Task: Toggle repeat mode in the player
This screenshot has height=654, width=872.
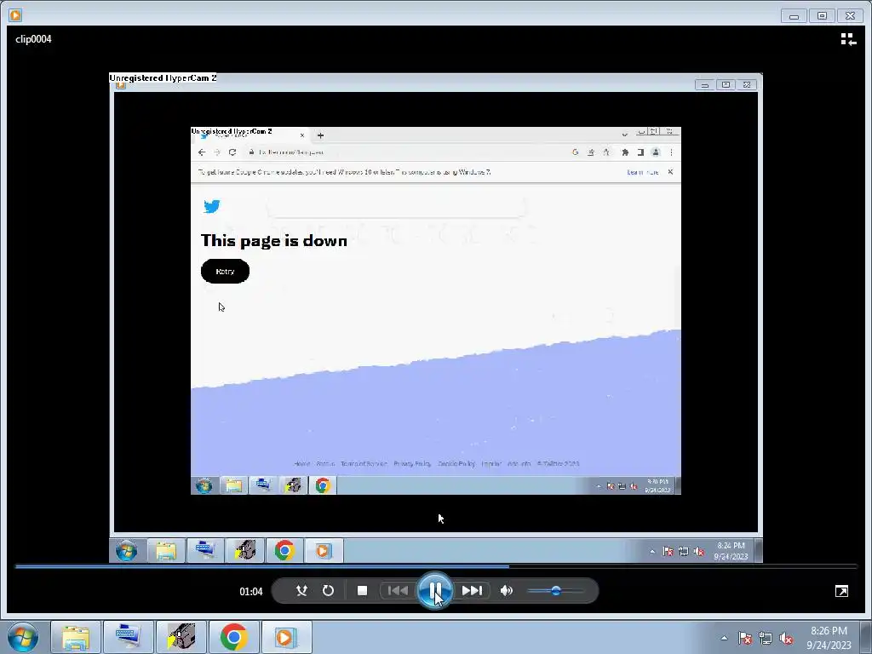Action: [x=328, y=591]
